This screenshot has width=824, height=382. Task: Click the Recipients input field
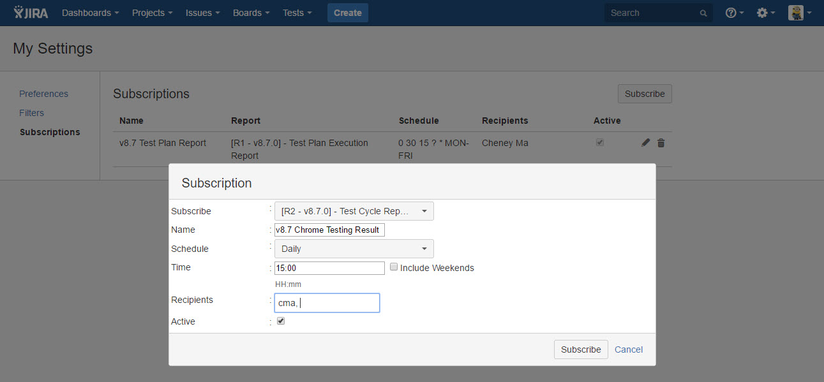click(327, 303)
